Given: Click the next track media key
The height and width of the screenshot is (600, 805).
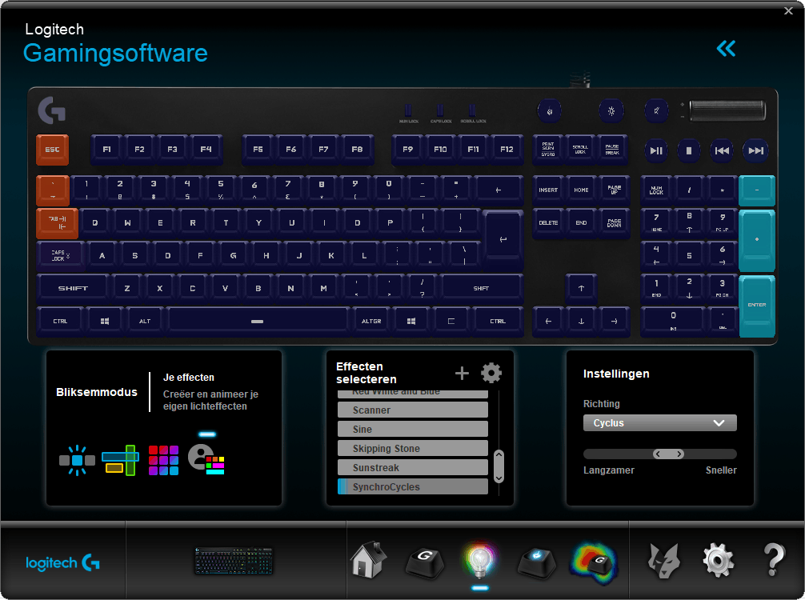Looking at the screenshot, I should [755, 151].
